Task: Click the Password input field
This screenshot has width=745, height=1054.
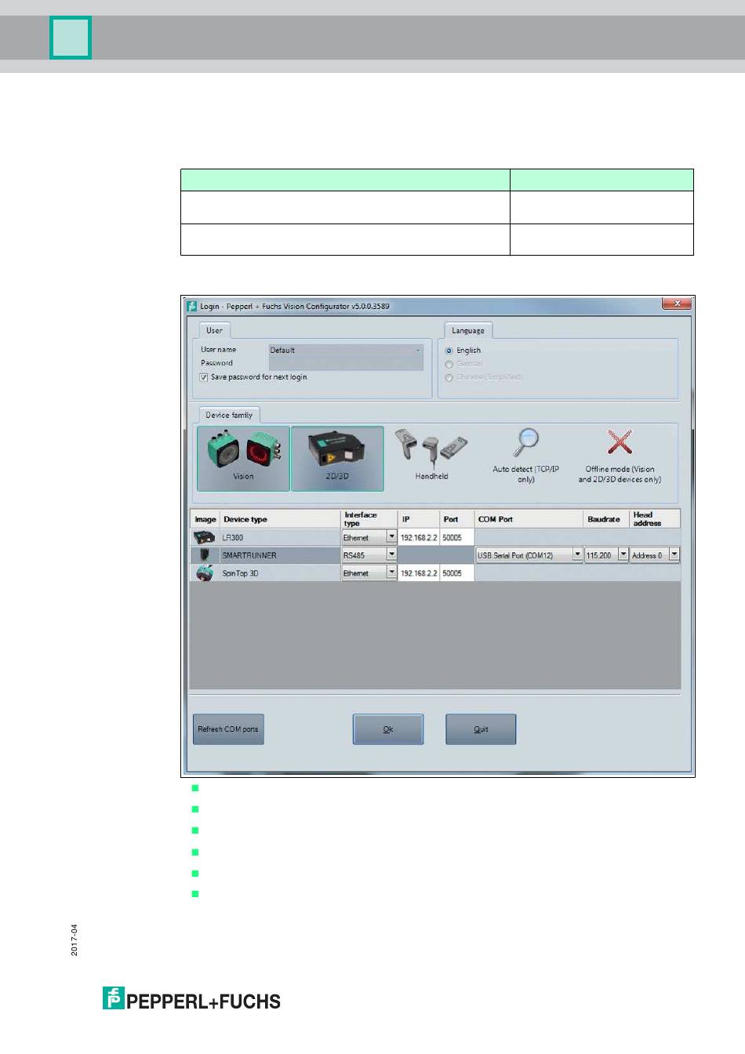Action: tap(346, 364)
